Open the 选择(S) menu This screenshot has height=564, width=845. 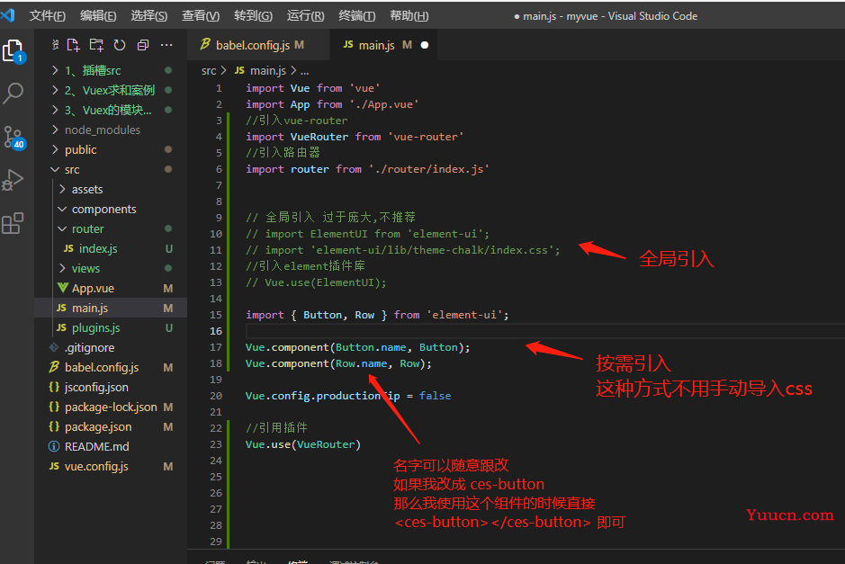click(x=149, y=15)
